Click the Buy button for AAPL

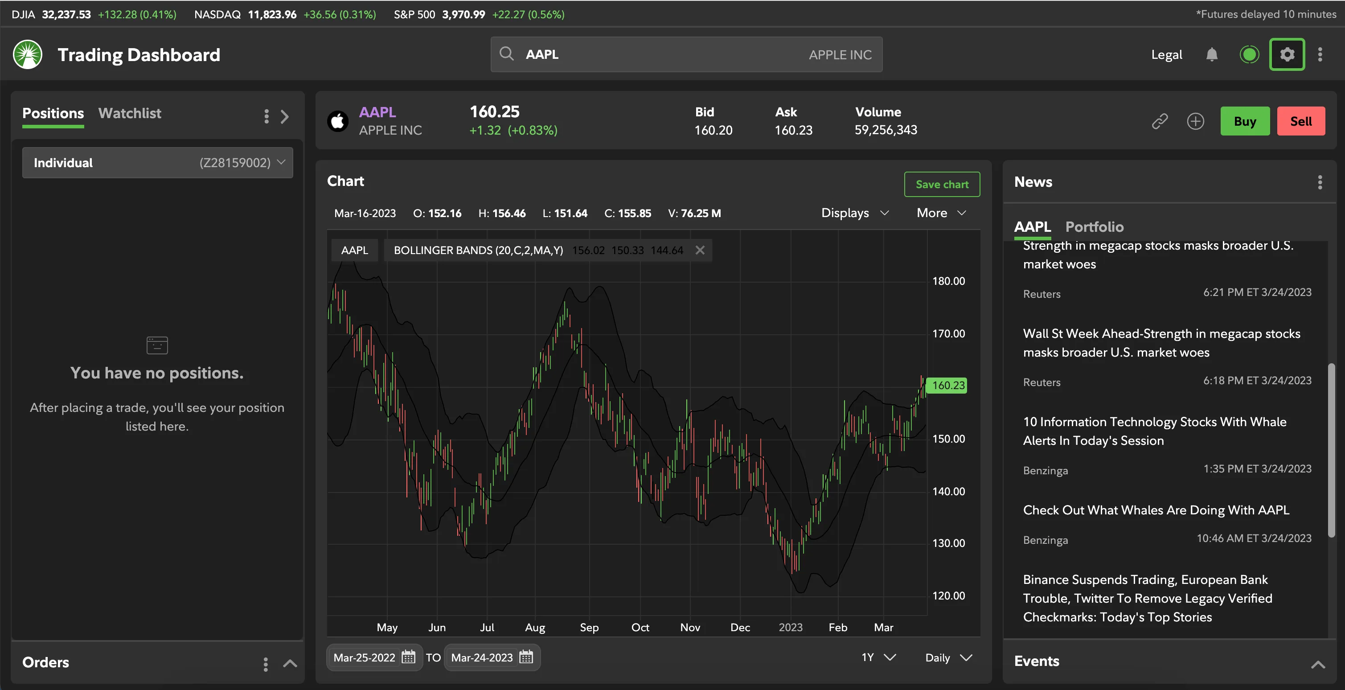point(1245,121)
